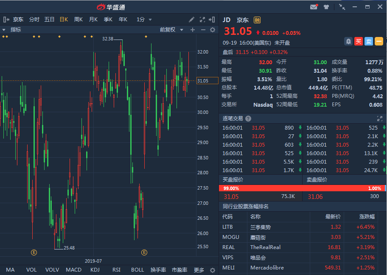
Task: Click the 融 margin badge icon
Action: 257,20
